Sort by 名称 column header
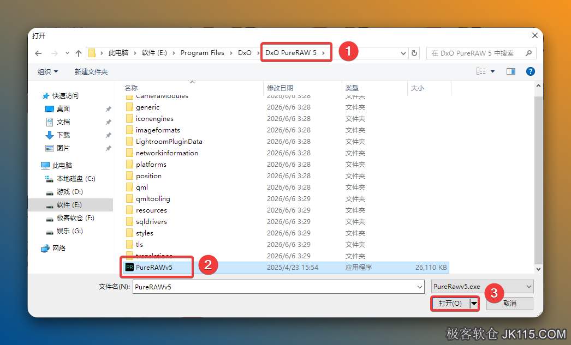Screen dimensions: 571x345 point(130,88)
